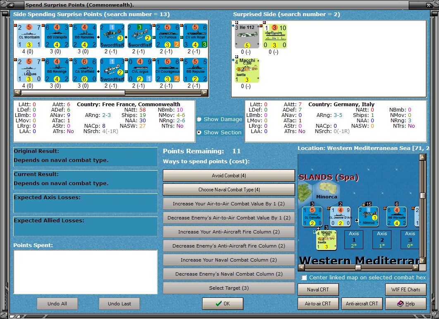439x319 pixels.
Task: Select the CVL Argus counter
Action: (140, 70)
